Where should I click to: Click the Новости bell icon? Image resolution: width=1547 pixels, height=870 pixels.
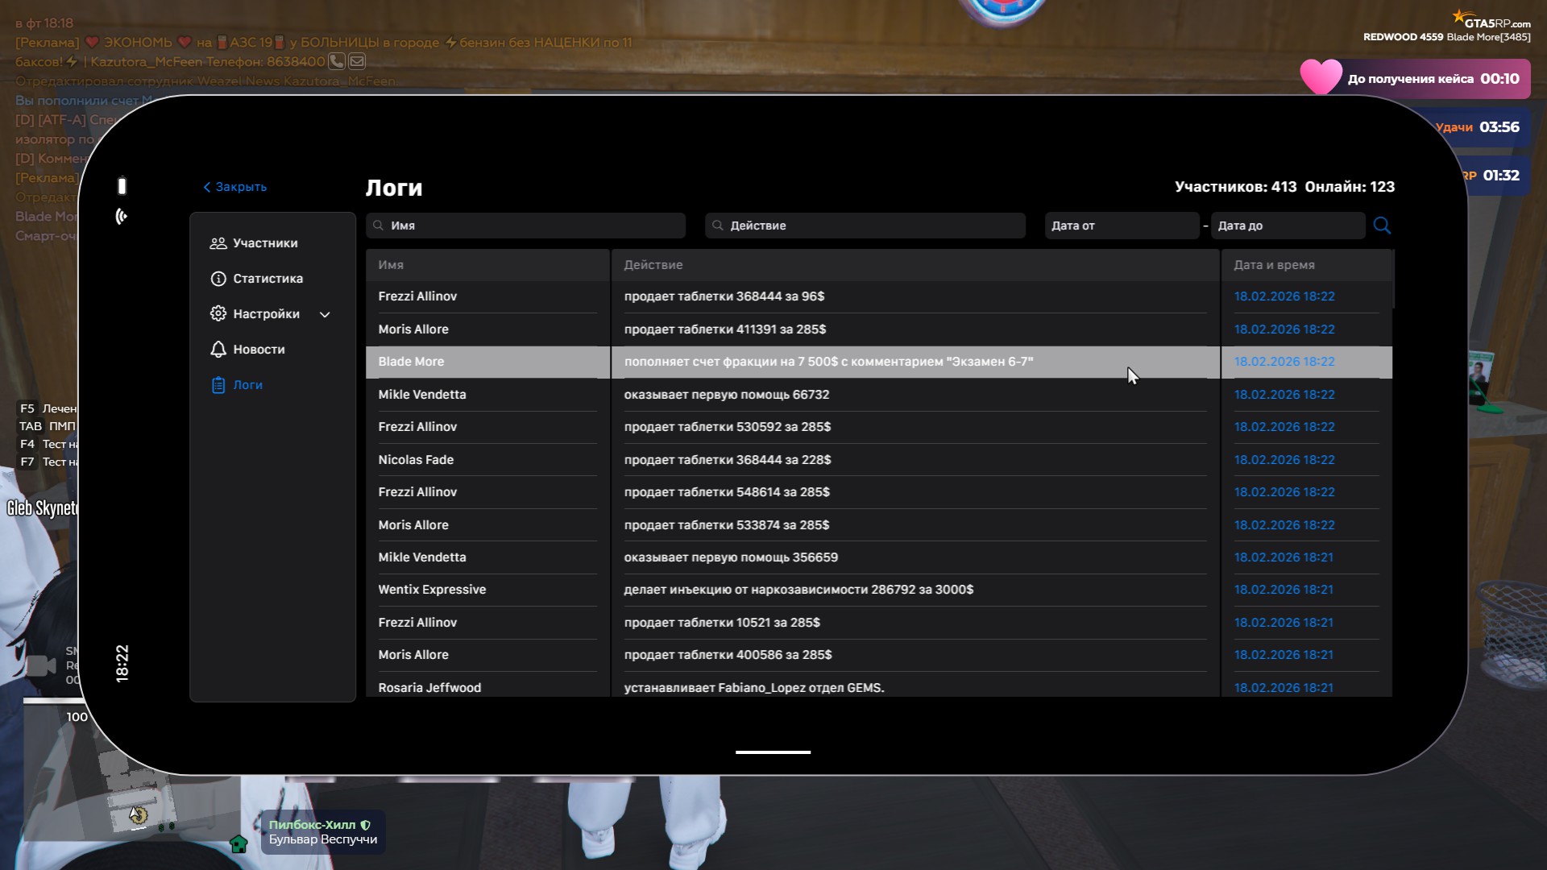point(218,350)
